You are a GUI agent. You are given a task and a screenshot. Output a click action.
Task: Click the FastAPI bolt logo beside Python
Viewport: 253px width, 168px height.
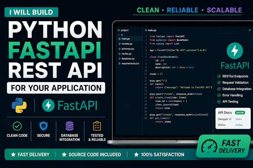48,105
